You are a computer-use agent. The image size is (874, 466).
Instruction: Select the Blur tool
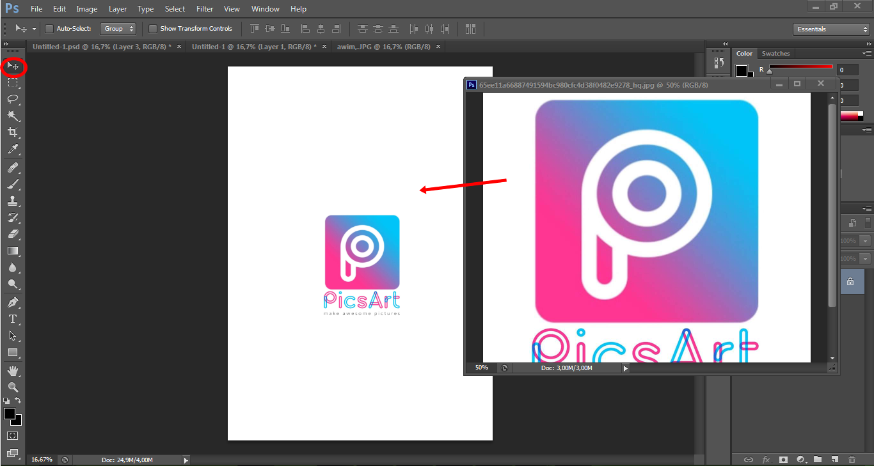(13, 267)
